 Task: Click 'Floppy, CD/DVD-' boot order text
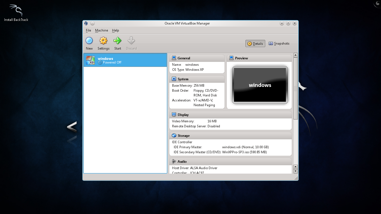[206, 91]
